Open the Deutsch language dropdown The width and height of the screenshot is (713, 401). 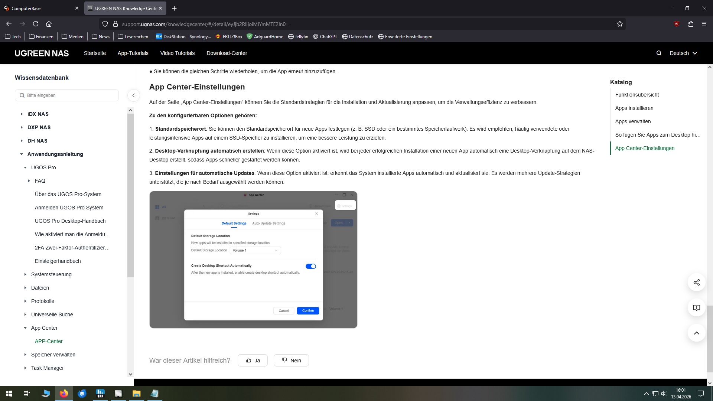coord(683,53)
